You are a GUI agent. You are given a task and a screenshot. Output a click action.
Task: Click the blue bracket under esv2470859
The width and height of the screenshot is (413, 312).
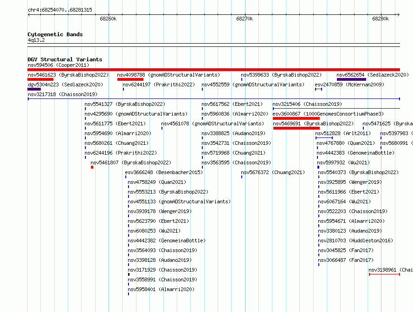point(318,89)
